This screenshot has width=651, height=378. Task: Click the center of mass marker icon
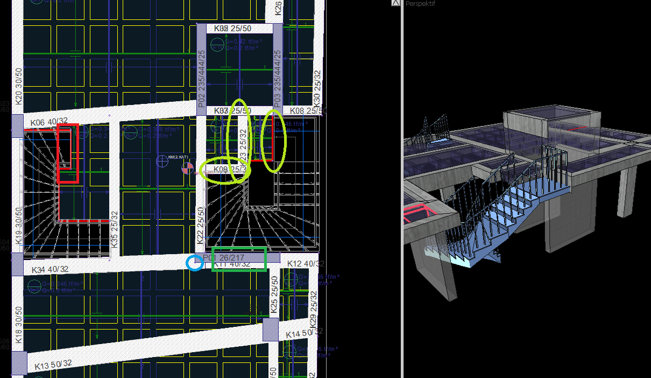[187, 169]
